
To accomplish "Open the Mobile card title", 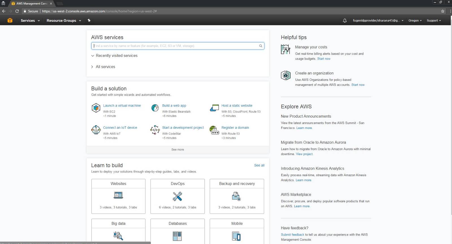I will tap(237, 224).
